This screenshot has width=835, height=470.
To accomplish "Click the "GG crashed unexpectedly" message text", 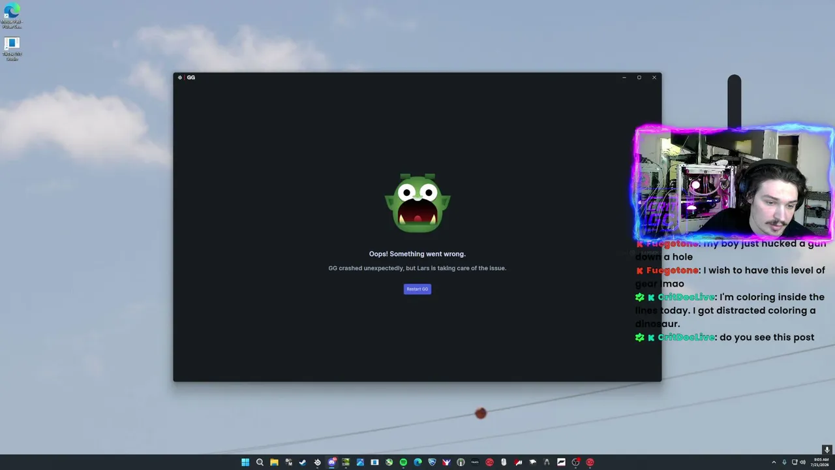I will click(417, 268).
